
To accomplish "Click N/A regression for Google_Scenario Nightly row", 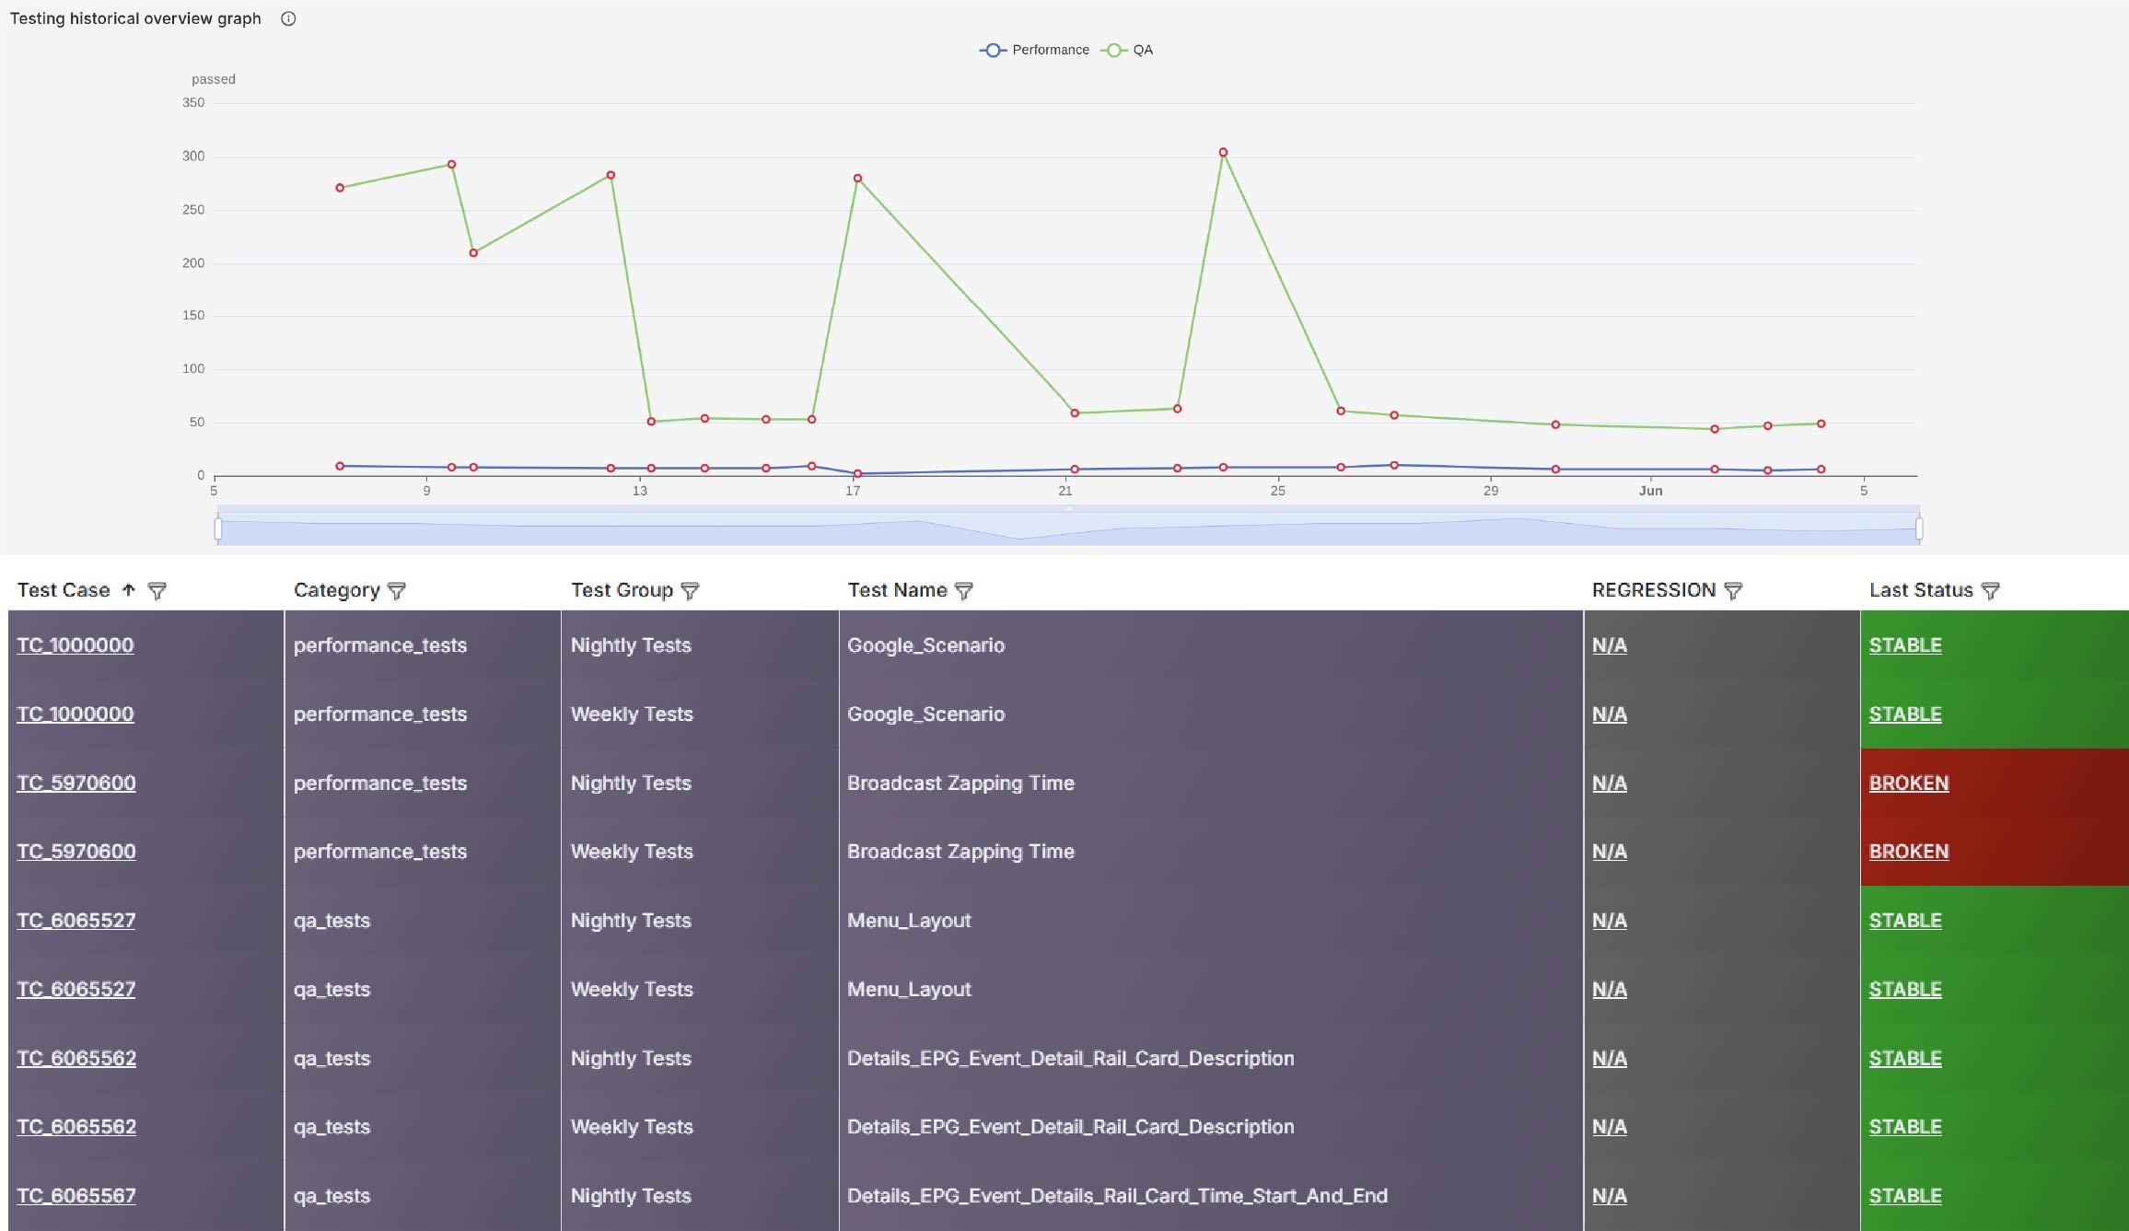I will [x=1610, y=645].
